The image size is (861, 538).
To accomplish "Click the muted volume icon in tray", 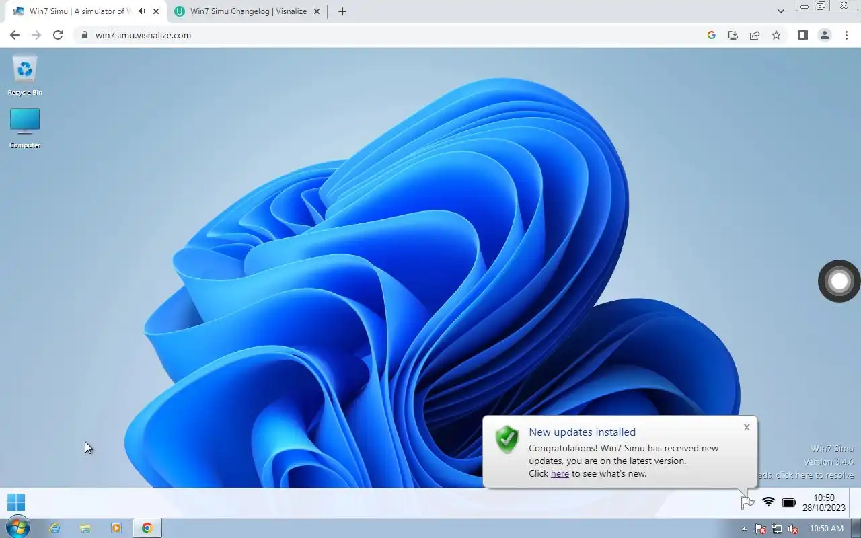I will point(793,529).
